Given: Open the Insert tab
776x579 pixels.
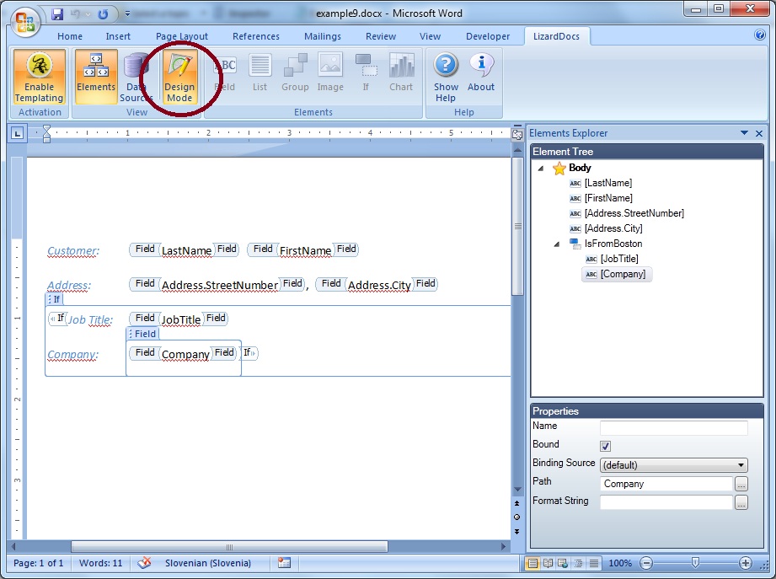Looking at the screenshot, I should (x=118, y=36).
